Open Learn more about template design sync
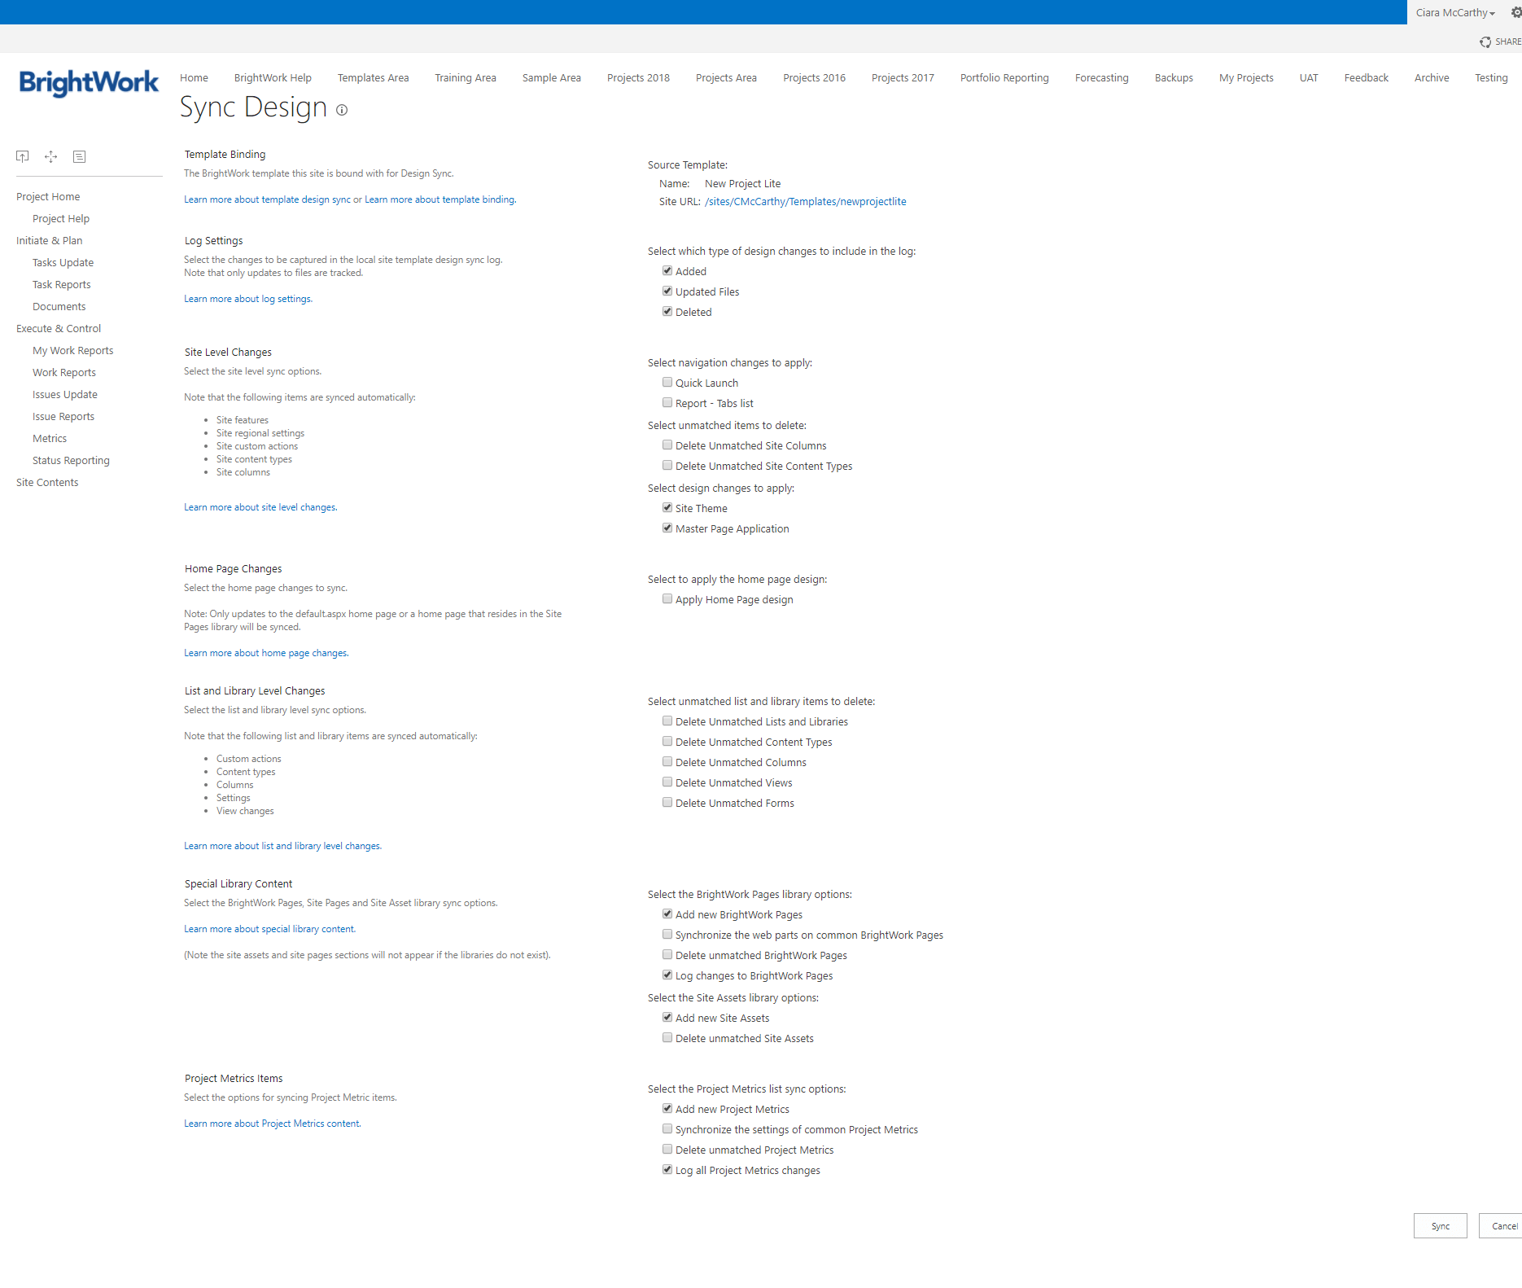 (x=267, y=199)
